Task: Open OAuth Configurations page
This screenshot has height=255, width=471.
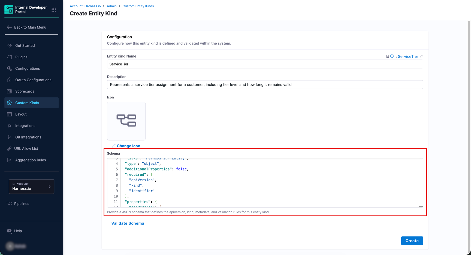Action: pos(33,80)
